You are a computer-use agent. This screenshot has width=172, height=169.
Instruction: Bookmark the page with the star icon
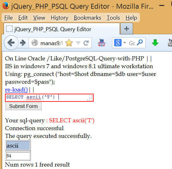point(69,43)
